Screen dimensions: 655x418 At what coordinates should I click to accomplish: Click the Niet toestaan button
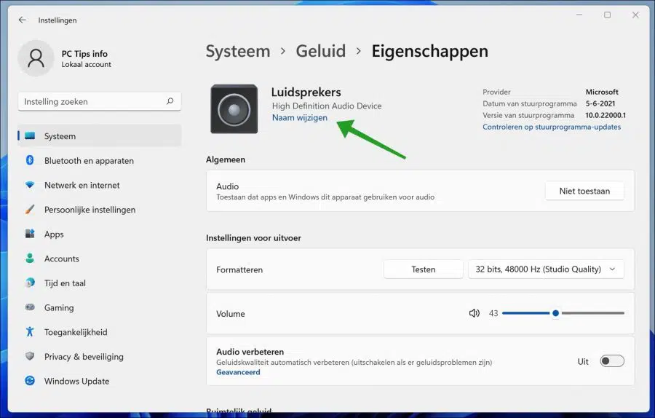click(x=584, y=191)
